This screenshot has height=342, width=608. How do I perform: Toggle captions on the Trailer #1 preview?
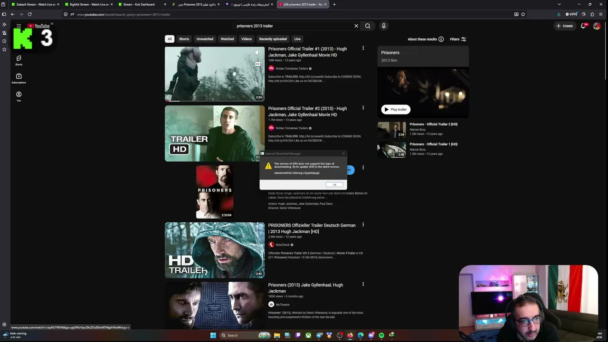pyautogui.click(x=257, y=64)
